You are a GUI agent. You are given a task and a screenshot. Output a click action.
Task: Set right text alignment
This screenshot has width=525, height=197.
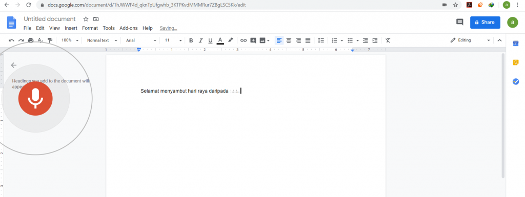coord(298,40)
